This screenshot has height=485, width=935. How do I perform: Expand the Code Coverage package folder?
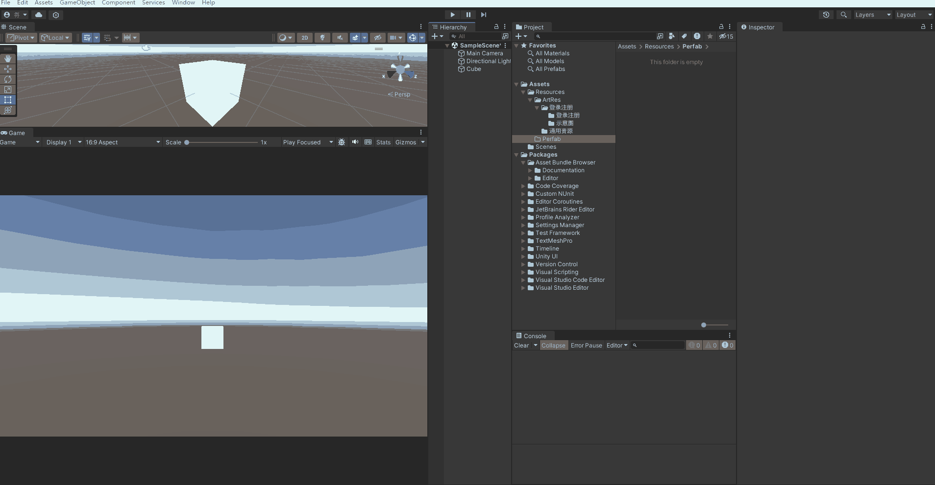pyautogui.click(x=523, y=186)
